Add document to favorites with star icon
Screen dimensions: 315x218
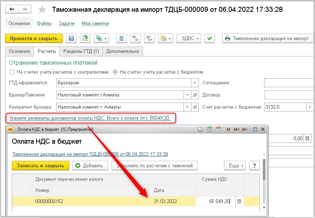click(x=42, y=10)
